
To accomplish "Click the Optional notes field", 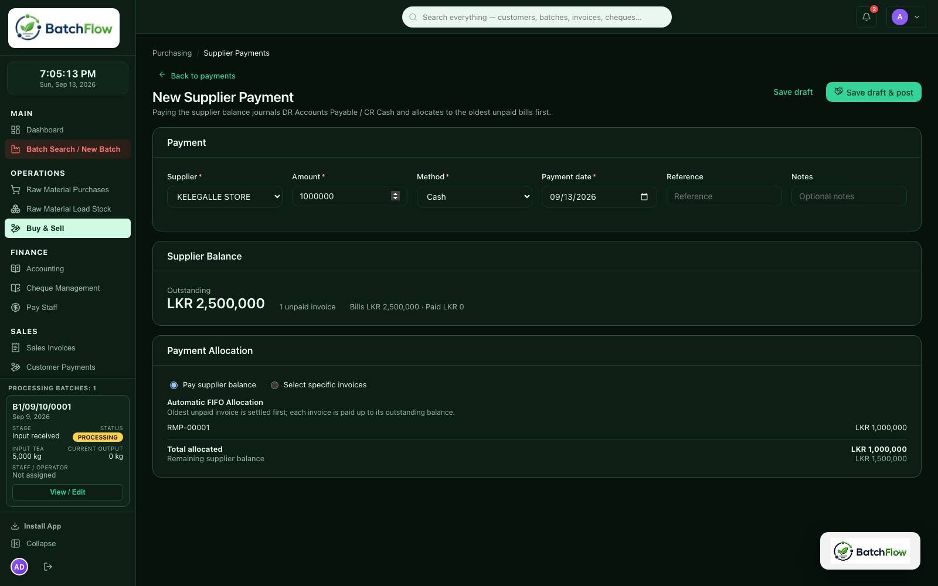I will point(849,196).
